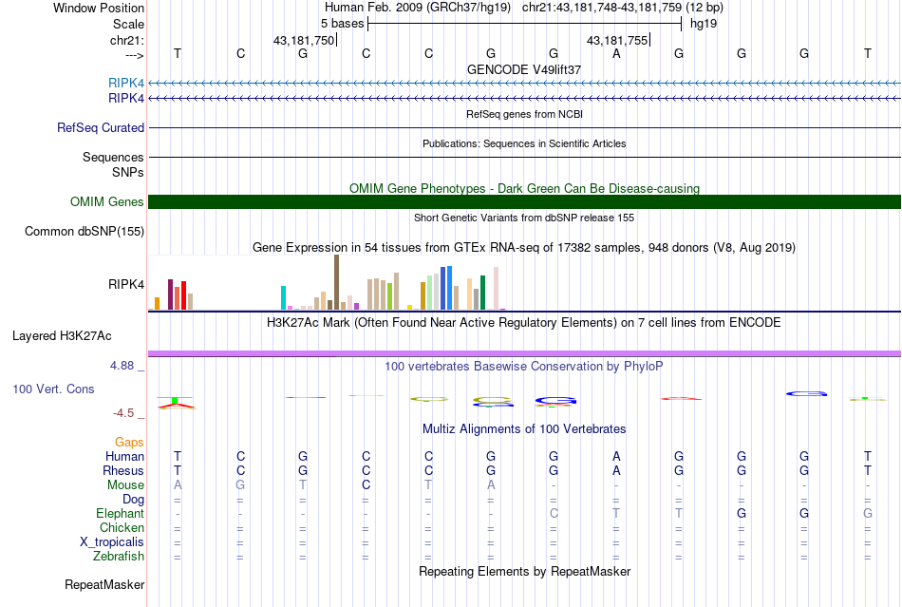Click the "A" base in the Human row

click(616, 456)
